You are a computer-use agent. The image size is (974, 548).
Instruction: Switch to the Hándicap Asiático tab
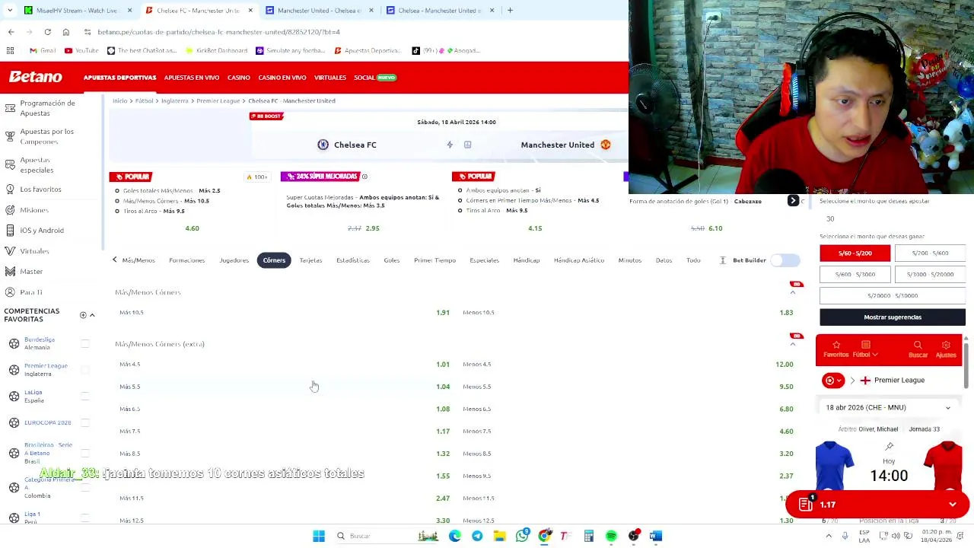pyautogui.click(x=579, y=260)
